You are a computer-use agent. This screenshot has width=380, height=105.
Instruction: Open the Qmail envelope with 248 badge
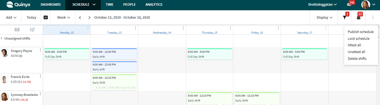349,5
